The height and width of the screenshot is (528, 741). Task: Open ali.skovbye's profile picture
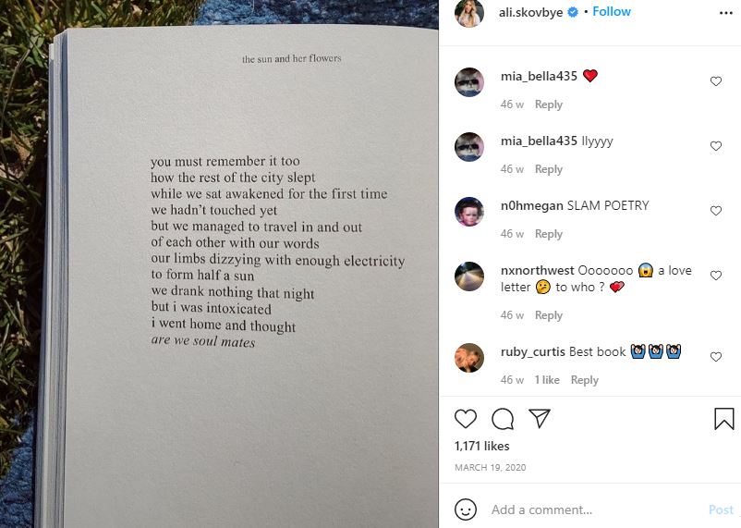click(x=469, y=13)
